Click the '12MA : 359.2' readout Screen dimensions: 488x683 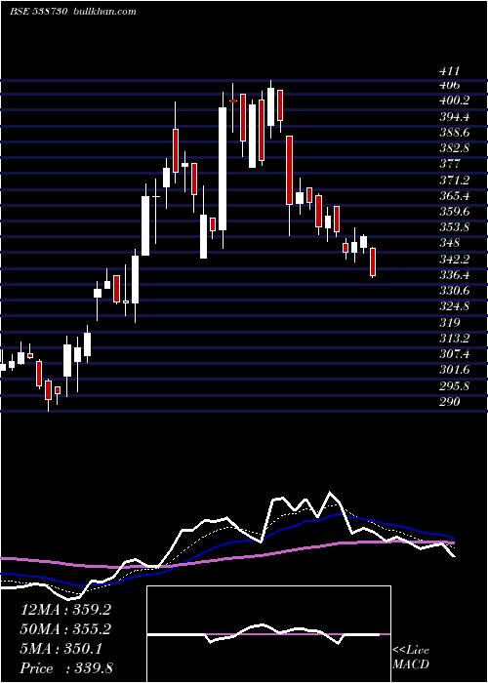(65, 610)
